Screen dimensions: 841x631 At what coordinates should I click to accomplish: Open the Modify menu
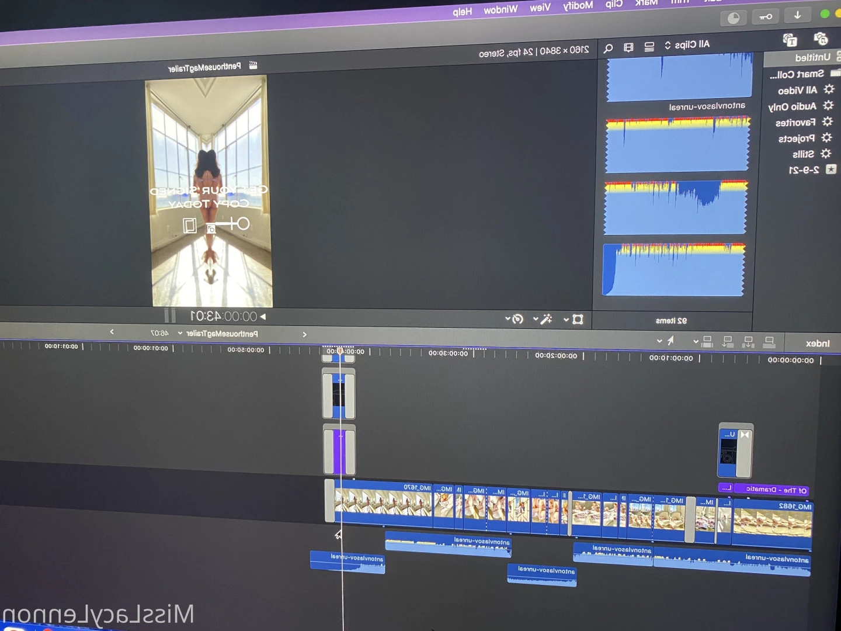click(x=578, y=5)
